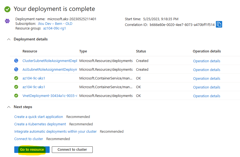
Task: Copy the Correlation ID to clipboard
Action: point(219,24)
